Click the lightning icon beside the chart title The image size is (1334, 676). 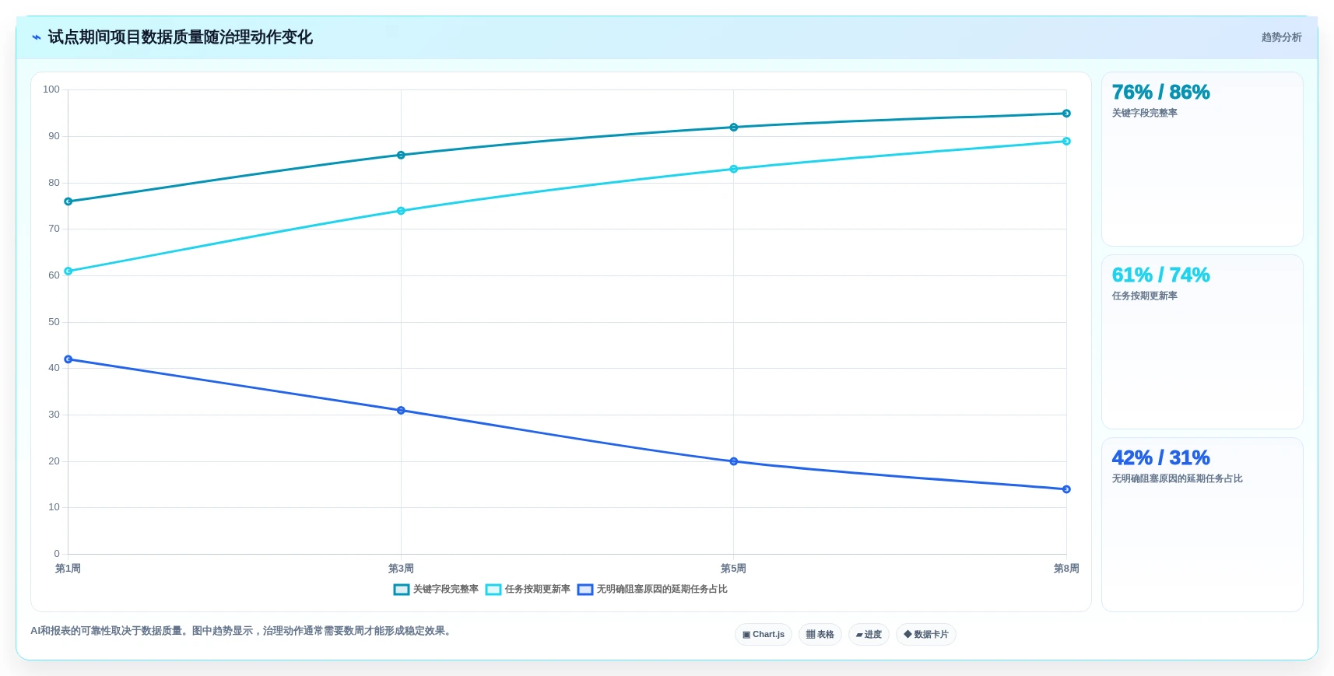[37, 37]
